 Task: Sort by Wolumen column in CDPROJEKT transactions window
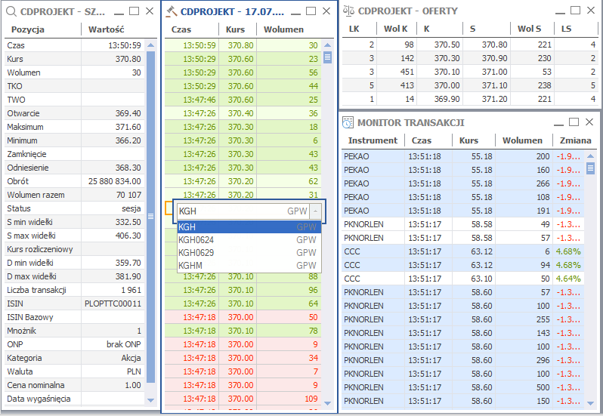[284, 29]
